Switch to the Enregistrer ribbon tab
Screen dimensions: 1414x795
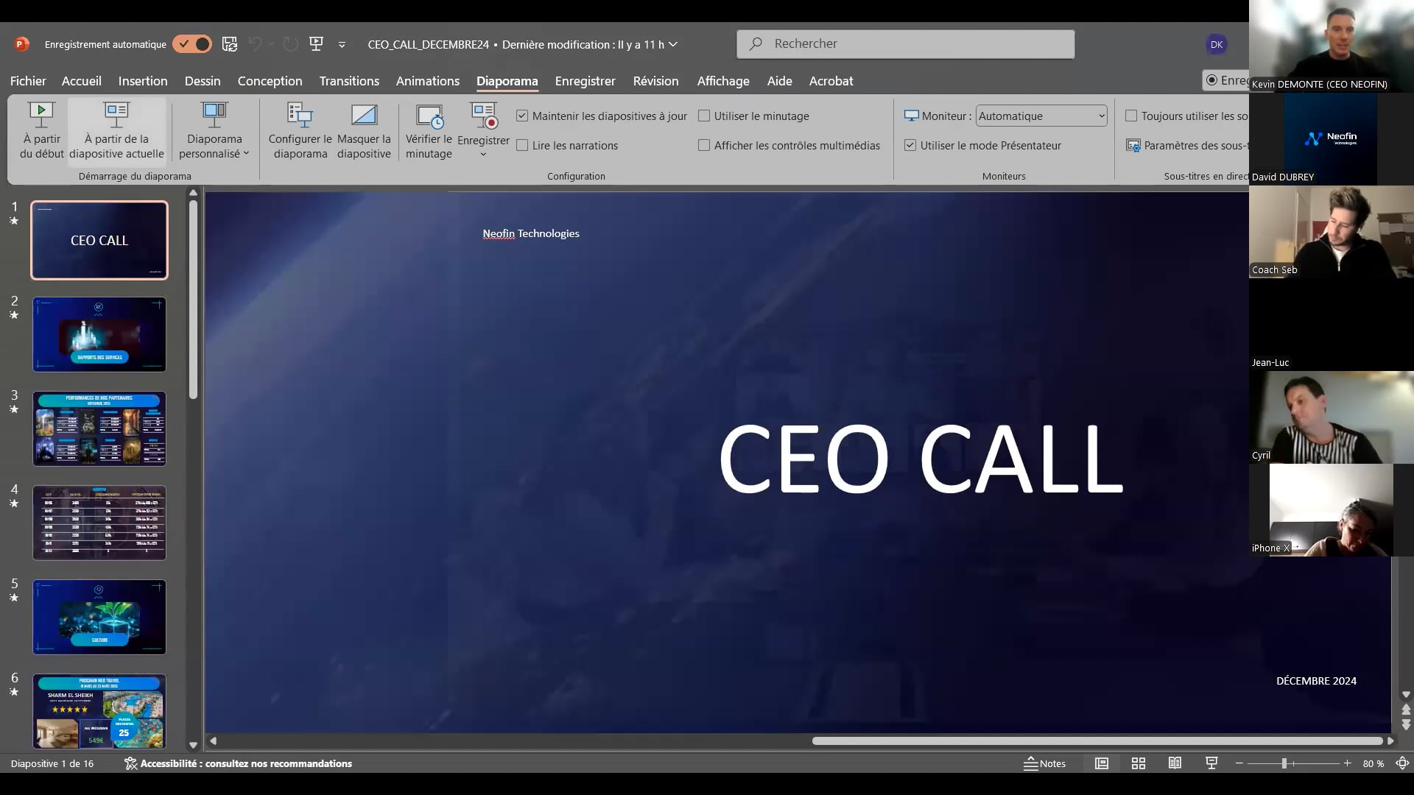coord(585,81)
